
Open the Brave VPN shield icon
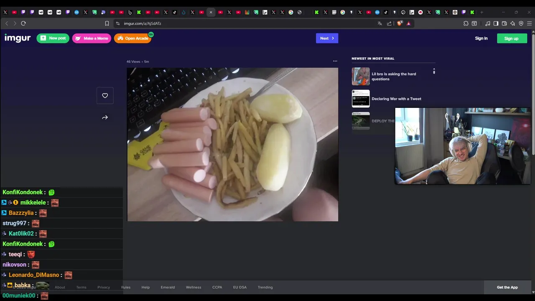tap(521, 23)
